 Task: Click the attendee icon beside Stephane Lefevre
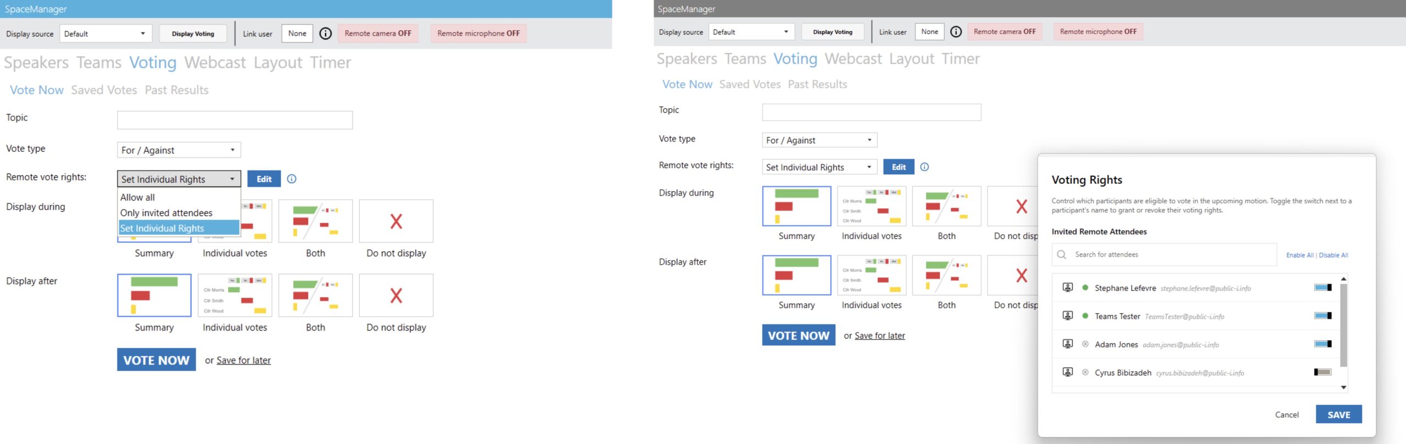pyautogui.click(x=1068, y=287)
